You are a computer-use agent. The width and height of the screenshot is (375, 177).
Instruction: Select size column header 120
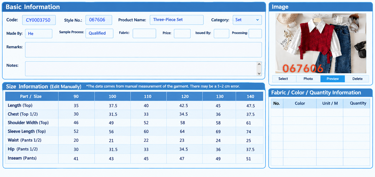[184, 96]
